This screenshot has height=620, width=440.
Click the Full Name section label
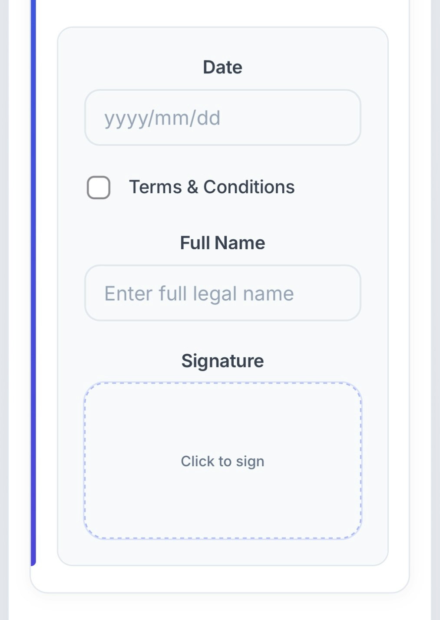tap(222, 243)
